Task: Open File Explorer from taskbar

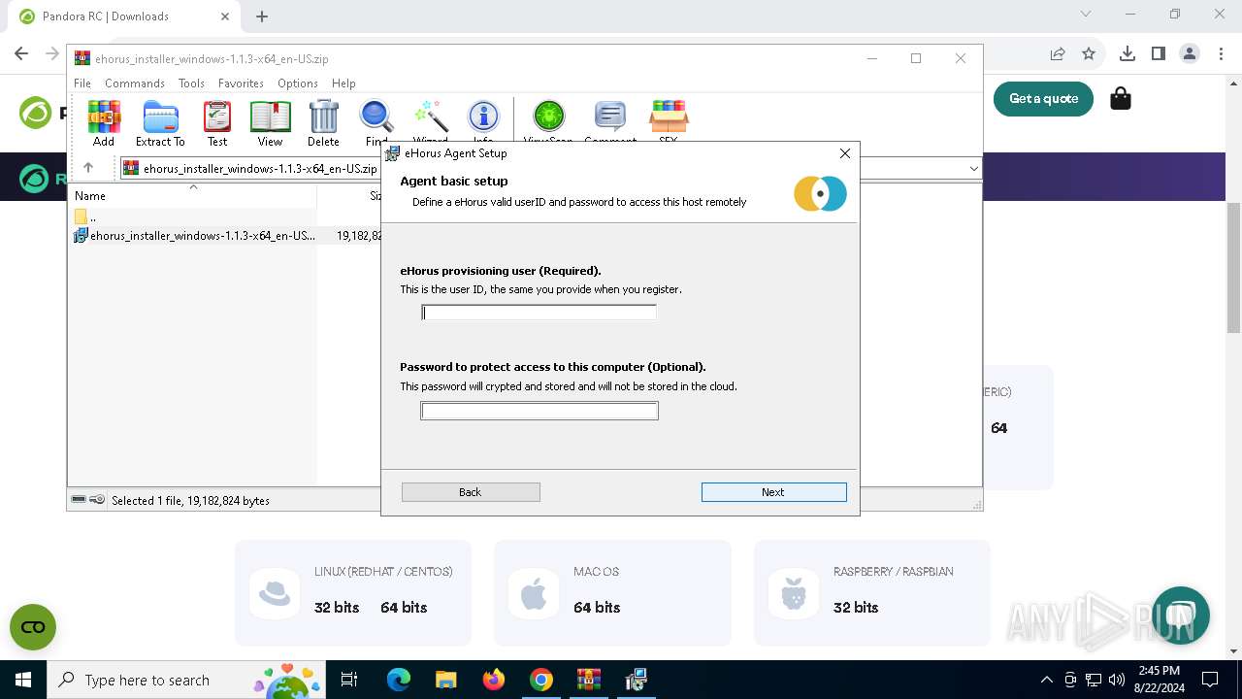Action: click(445, 680)
